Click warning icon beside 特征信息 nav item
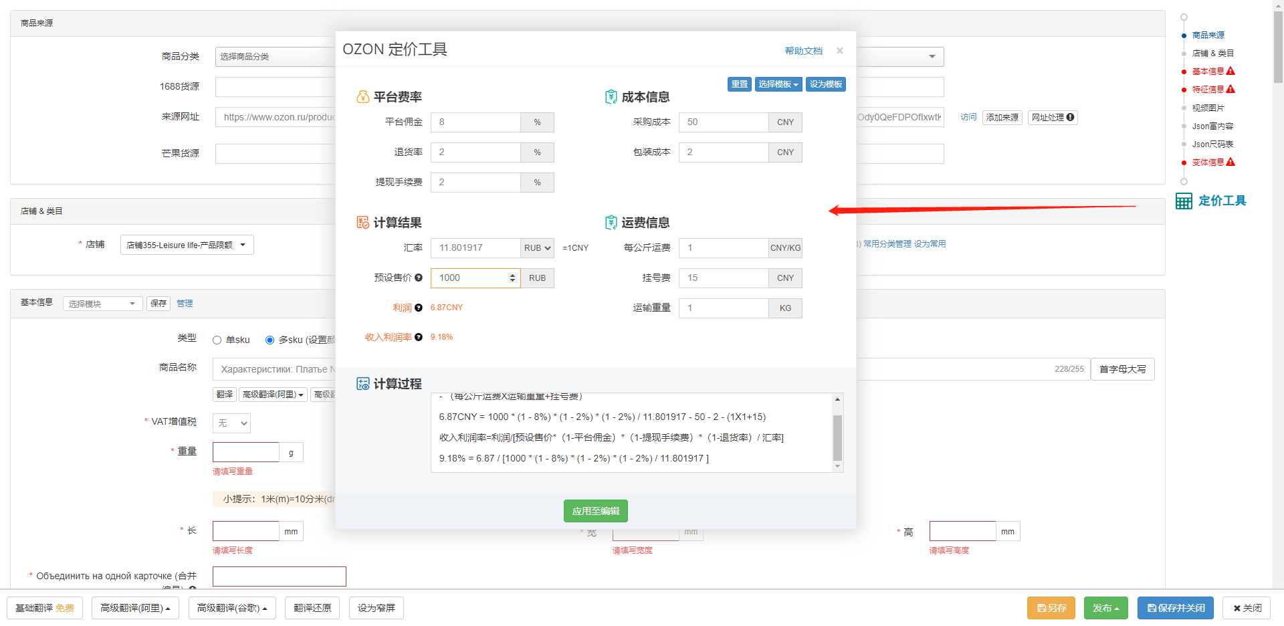 pos(1230,89)
